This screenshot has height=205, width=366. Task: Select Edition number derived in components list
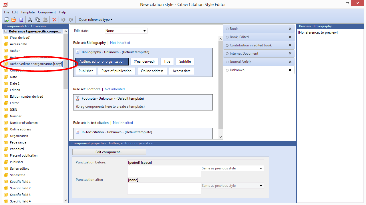(27, 97)
